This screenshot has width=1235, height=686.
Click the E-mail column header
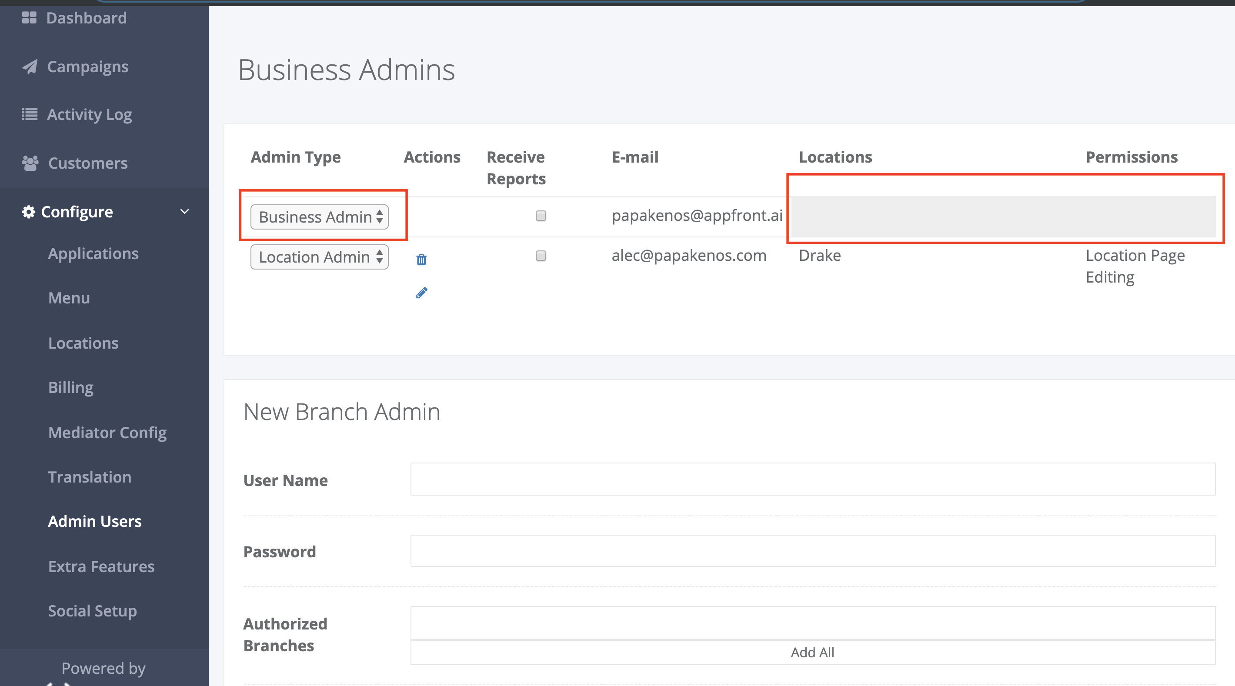tap(635, 157)
